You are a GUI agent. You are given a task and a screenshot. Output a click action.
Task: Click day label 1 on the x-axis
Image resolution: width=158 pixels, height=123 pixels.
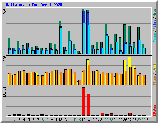(10, 120)
